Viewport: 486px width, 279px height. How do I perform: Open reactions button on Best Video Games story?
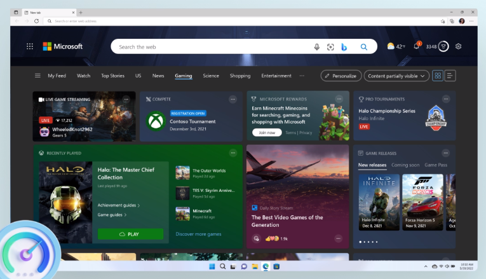pyautogui.click(x=256, y=238)
